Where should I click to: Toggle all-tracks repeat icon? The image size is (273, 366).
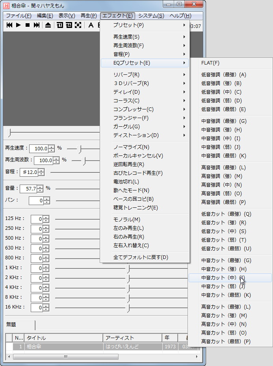[69, 25]
